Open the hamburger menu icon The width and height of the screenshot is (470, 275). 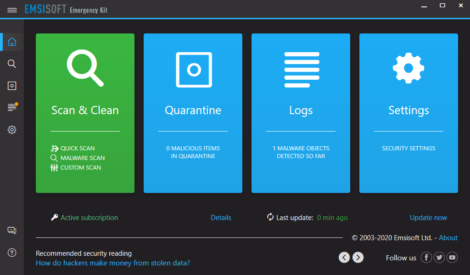[x=12, y=10]
